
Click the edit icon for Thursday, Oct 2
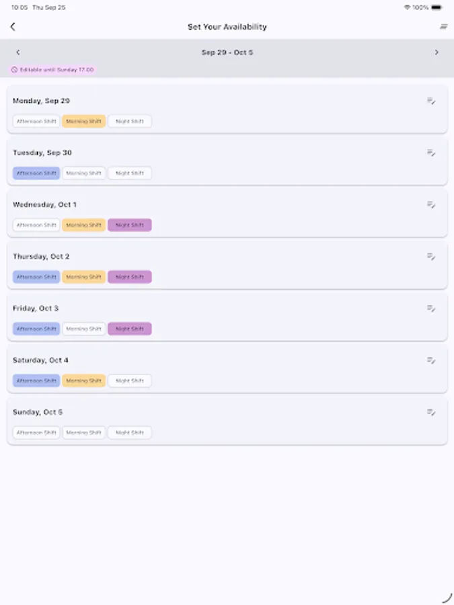coord(431,255)
